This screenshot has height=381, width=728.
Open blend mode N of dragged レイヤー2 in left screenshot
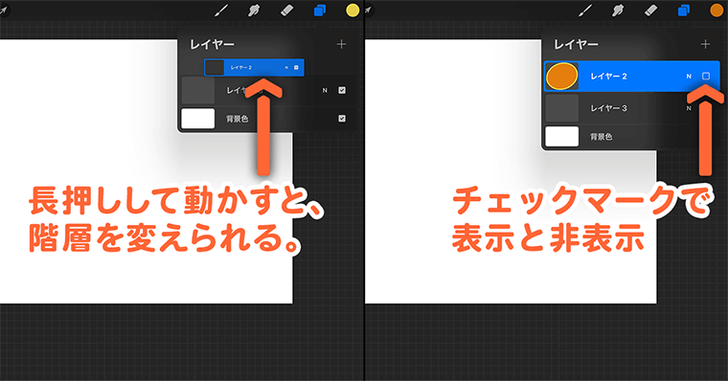tap(286, 68)
